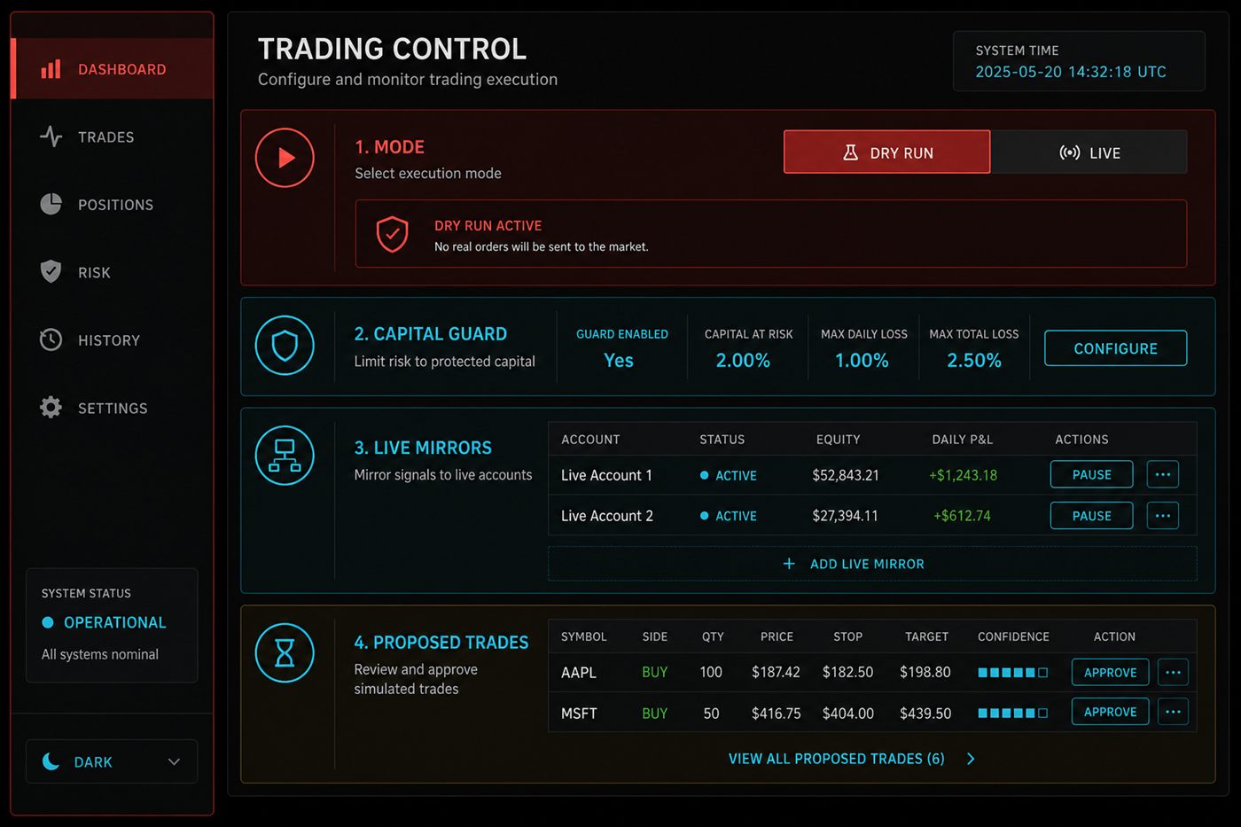Click the flask icon on Dry Run

tap(850, 152)
